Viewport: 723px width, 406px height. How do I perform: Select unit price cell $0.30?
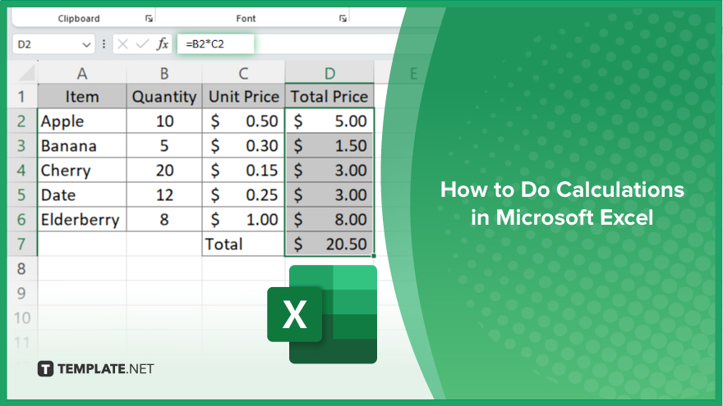point(243,146)
